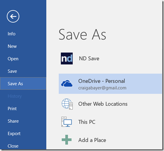This screenshot has width=164, height=151.
Task: Click the back arrow circle icon
Action: (13, 17)
